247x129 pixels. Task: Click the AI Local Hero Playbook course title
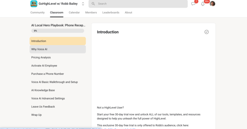(58, 25)
